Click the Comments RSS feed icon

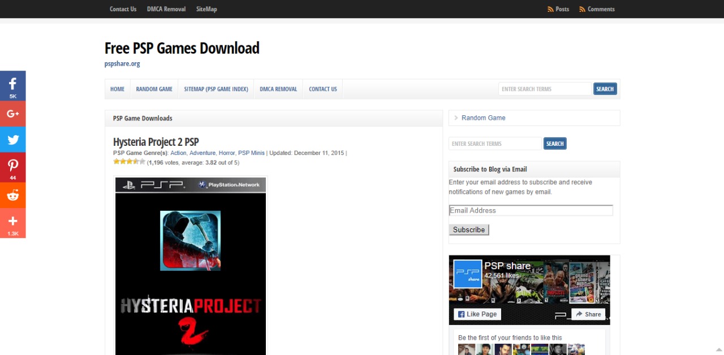[x=582, y=9]
